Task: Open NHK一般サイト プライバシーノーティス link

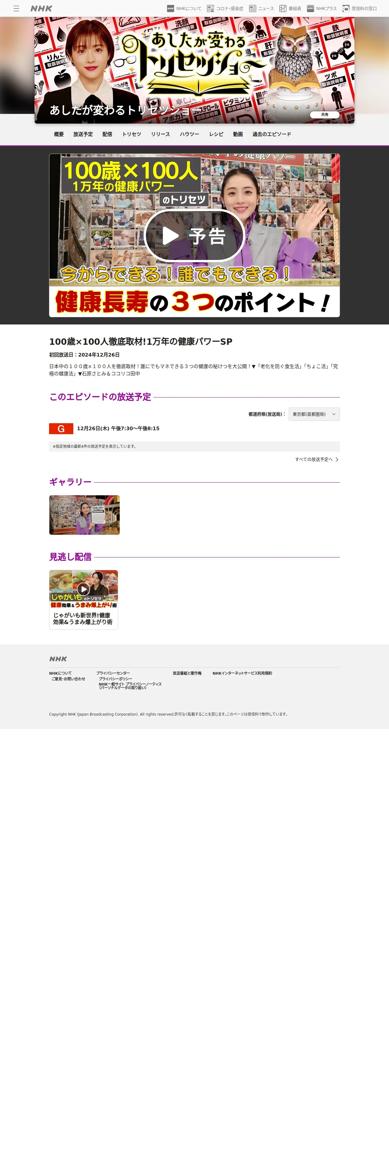Action: point(130,686)
